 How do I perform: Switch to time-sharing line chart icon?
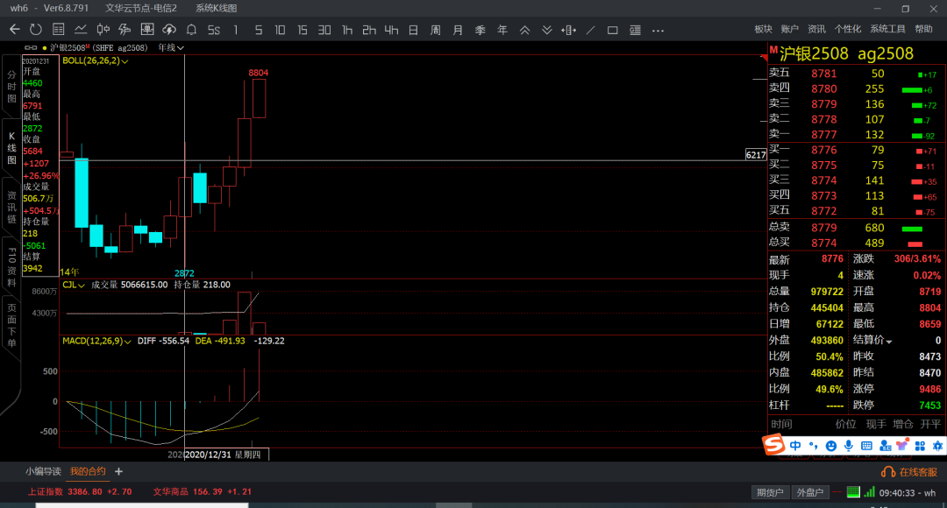coord(81,30)
